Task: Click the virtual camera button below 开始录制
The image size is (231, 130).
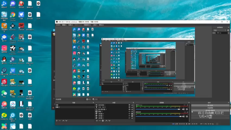Action: click(210, 110)
